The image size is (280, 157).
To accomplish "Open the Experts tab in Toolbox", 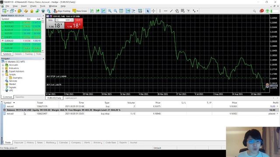I will tap(123, 143).
